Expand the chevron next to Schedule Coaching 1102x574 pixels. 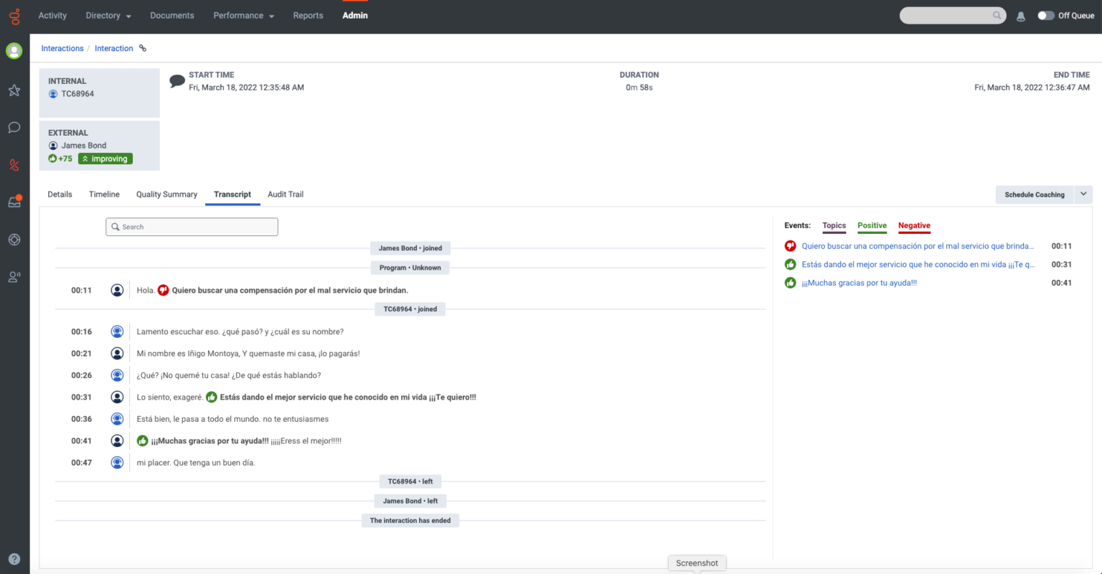1083,194
